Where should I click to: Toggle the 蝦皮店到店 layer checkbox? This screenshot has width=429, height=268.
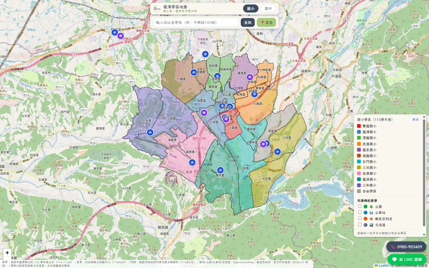pyautogui.click(x=360, y=218)
